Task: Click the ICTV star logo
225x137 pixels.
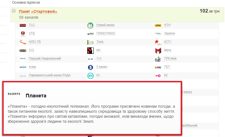Action: click(158, 42)
